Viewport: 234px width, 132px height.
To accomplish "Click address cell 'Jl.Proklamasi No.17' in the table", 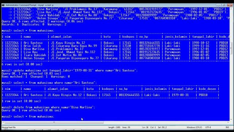I will (67, 49).
